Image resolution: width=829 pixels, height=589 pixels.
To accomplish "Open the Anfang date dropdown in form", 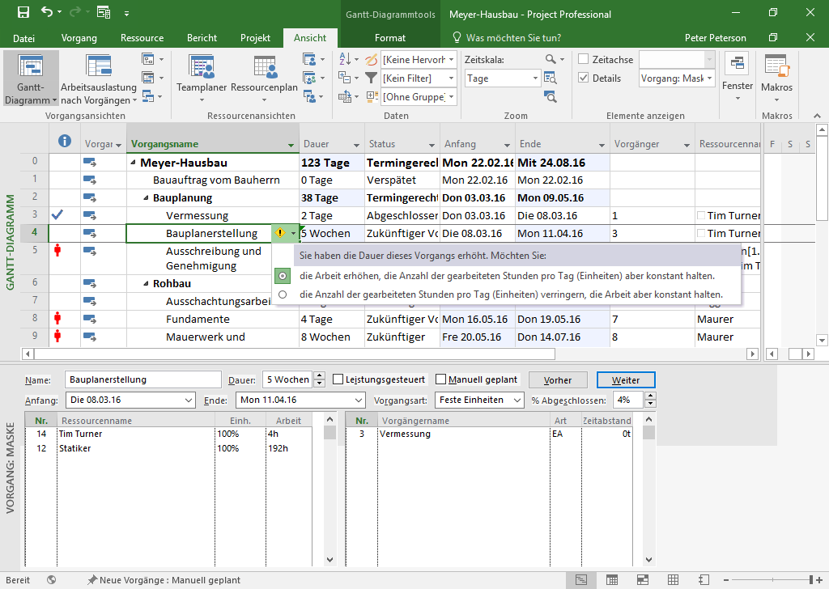I will (189, 400).
